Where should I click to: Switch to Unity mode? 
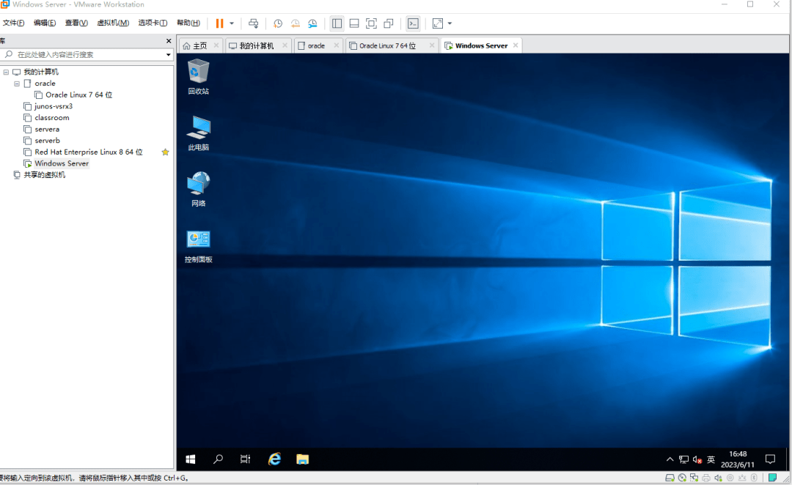389,23
